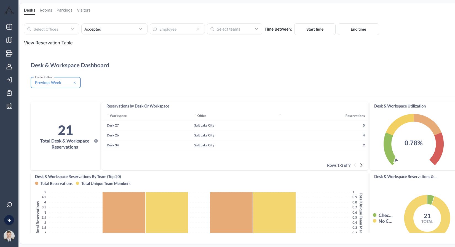Image resolution: width=455 pixels, height=247 pixels.
Task: Click the 0.78% utilization value
Action: point(413,143)
